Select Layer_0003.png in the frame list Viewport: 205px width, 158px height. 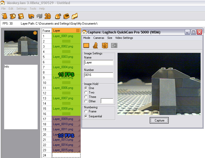point(63,57)
